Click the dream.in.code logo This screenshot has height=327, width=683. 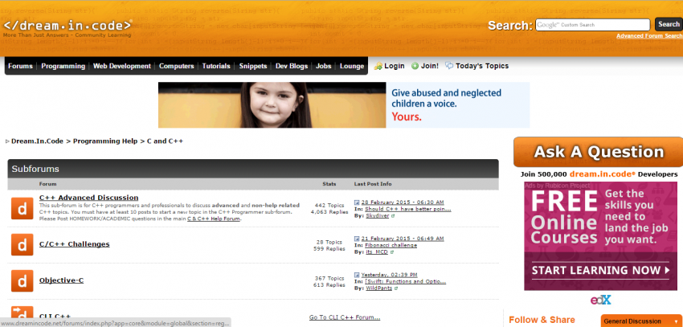coord(67,26)
